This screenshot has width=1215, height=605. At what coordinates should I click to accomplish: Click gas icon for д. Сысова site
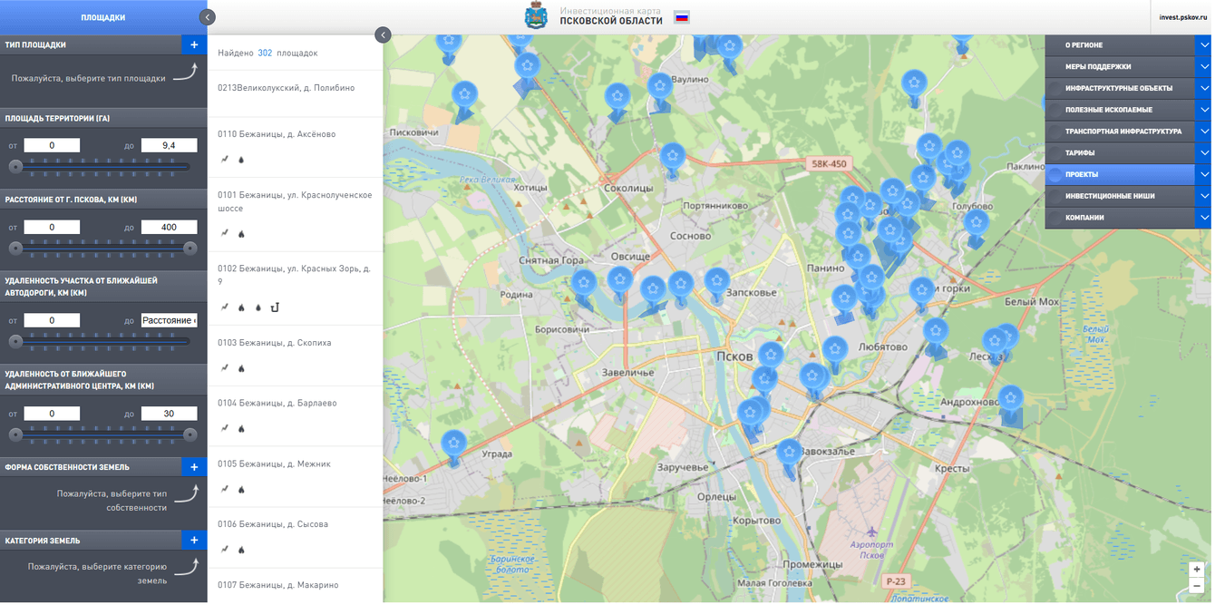click(241, 549)
